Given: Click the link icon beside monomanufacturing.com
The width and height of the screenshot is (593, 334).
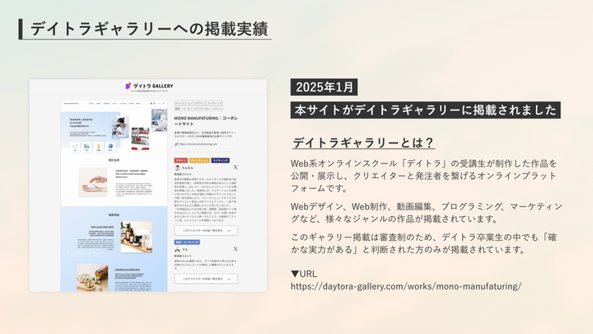Looking at the screenshot, I should pyautogui.click(x=176, y=144).
